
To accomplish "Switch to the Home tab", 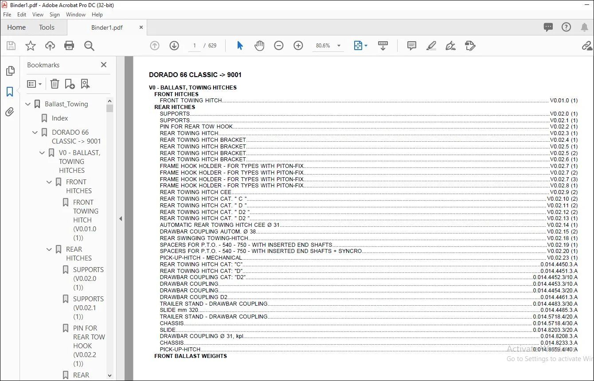I will 16,27.
